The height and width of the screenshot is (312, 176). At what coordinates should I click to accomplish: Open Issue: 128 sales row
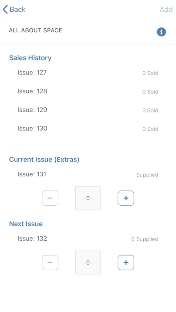[88, 91]
